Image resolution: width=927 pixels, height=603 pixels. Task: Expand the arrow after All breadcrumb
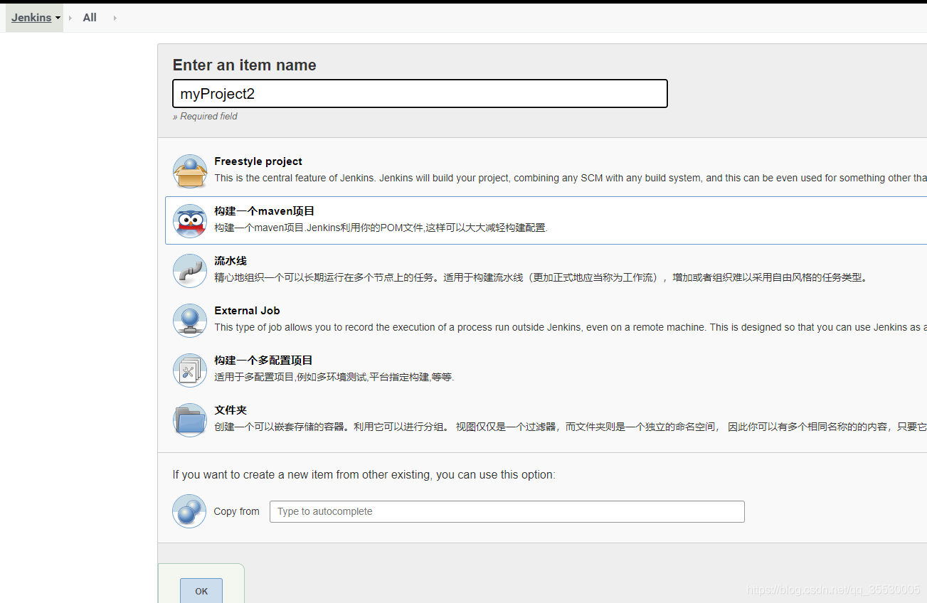115,18
